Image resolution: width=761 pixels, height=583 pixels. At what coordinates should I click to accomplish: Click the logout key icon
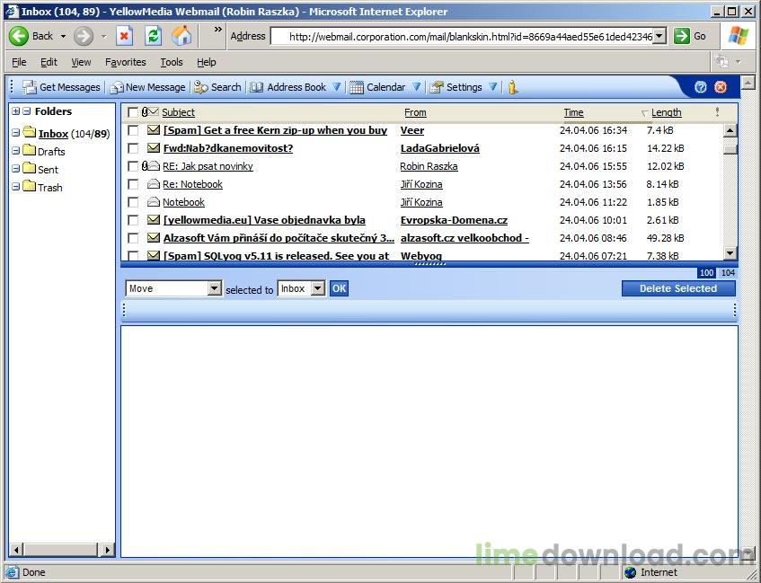tap(512, 87)
